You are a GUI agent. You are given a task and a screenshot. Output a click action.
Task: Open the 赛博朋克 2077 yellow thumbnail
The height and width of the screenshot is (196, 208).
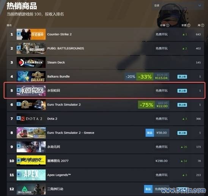(31, 161)
